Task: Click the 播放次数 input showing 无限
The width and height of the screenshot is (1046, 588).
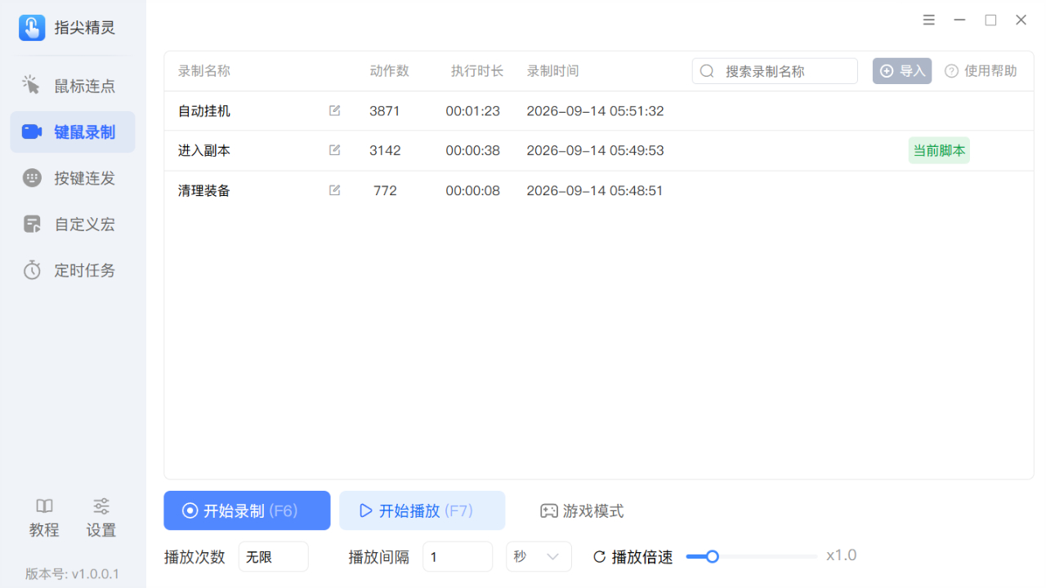Action: click(x=273, y=557)
